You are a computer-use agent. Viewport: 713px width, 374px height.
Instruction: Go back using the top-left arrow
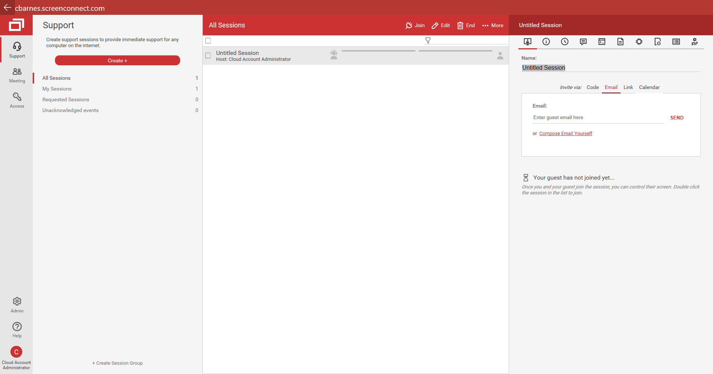pos(7,7)
